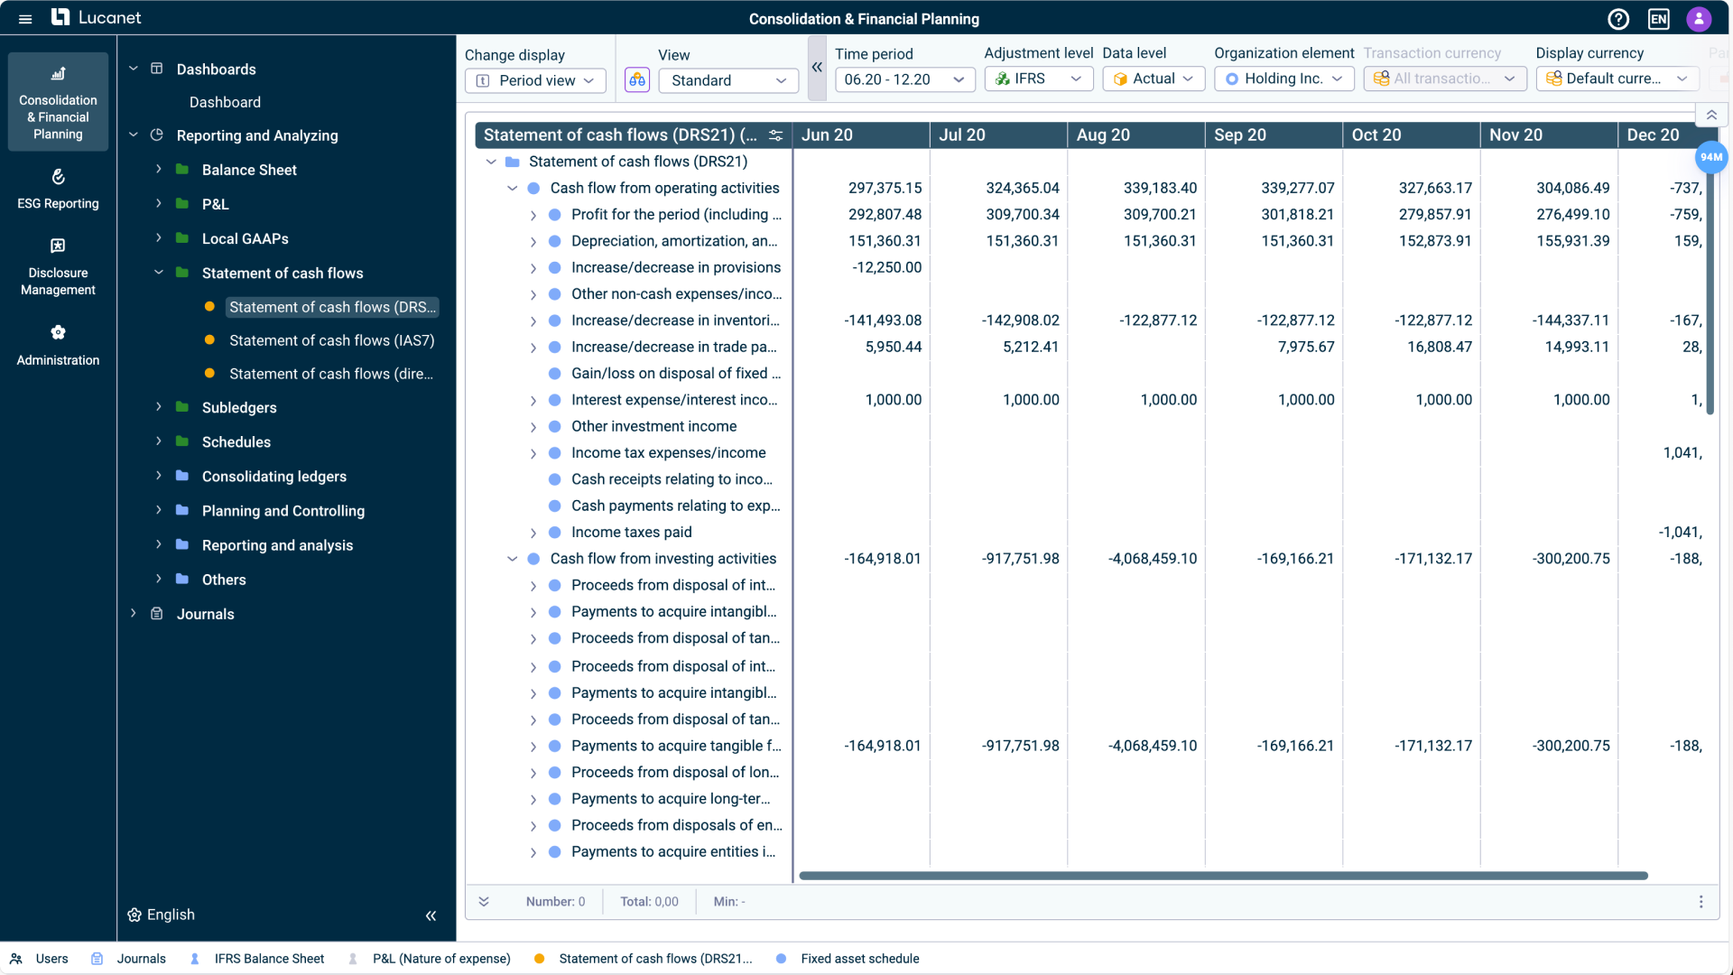Click the binoculars view icon
This screenshot has width=1733, height=975.
pyautogui.click(x=637, y=80)
